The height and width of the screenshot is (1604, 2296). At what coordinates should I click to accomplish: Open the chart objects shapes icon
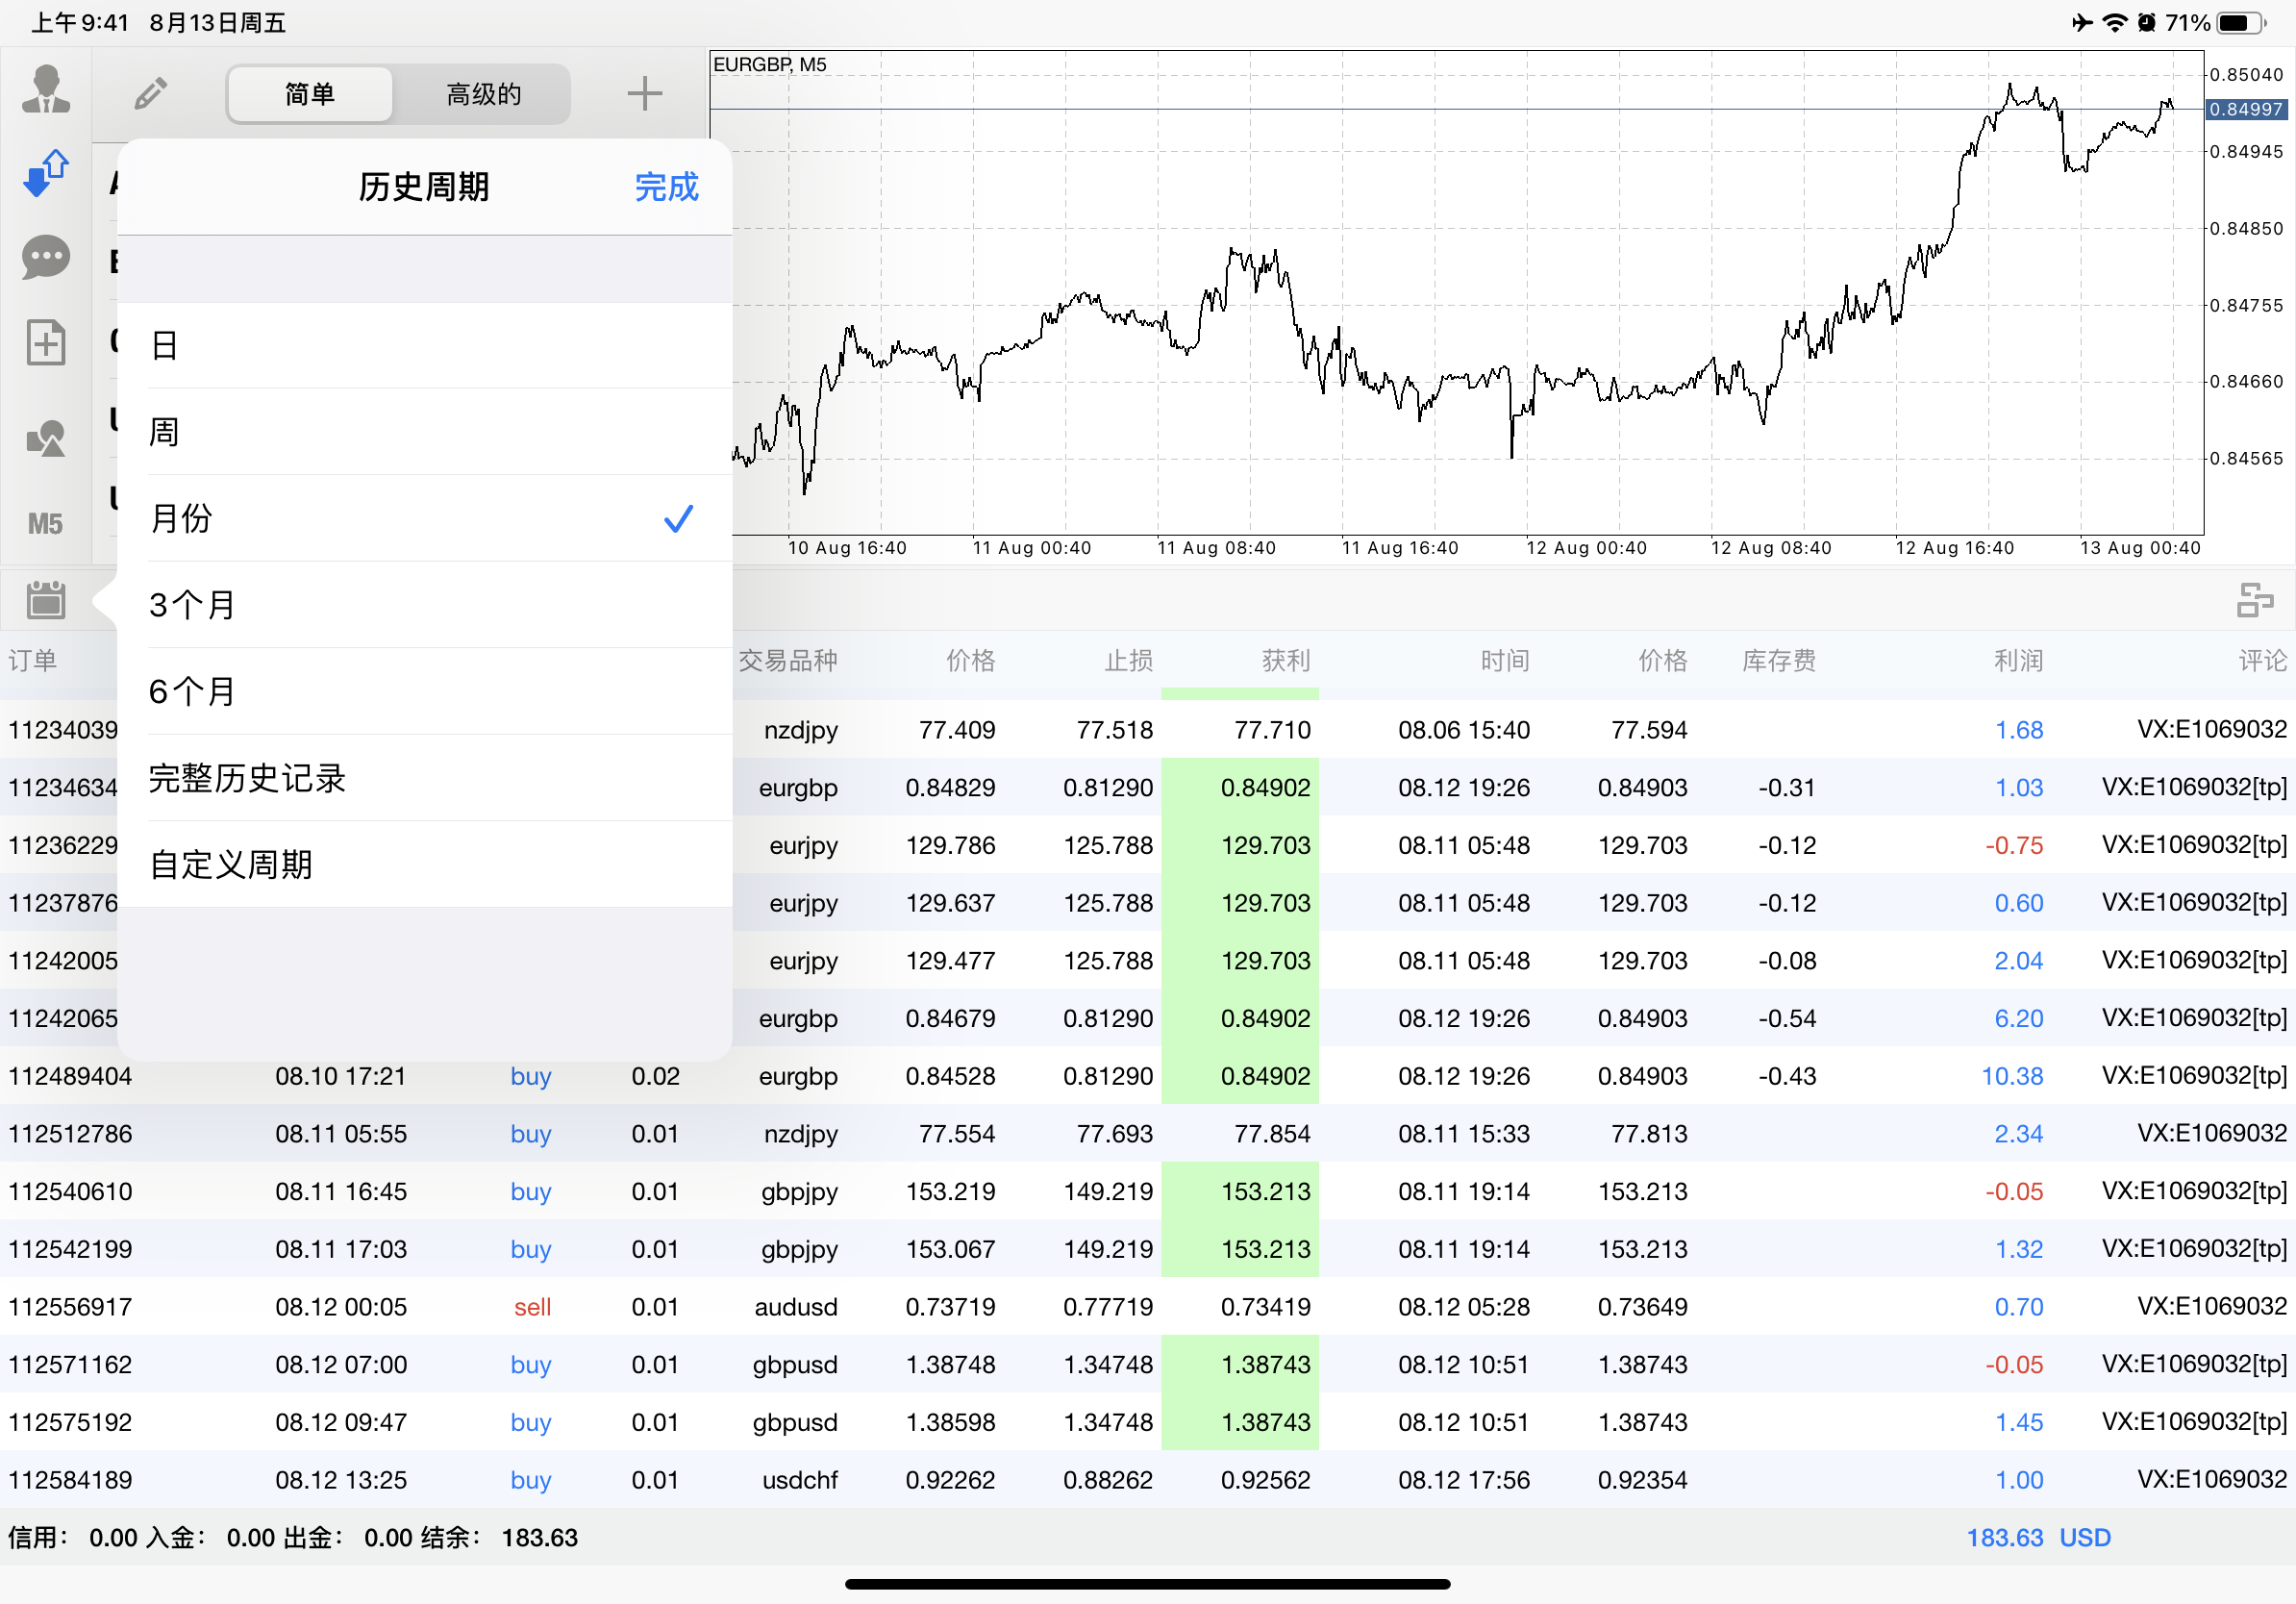tap(46, 438)
